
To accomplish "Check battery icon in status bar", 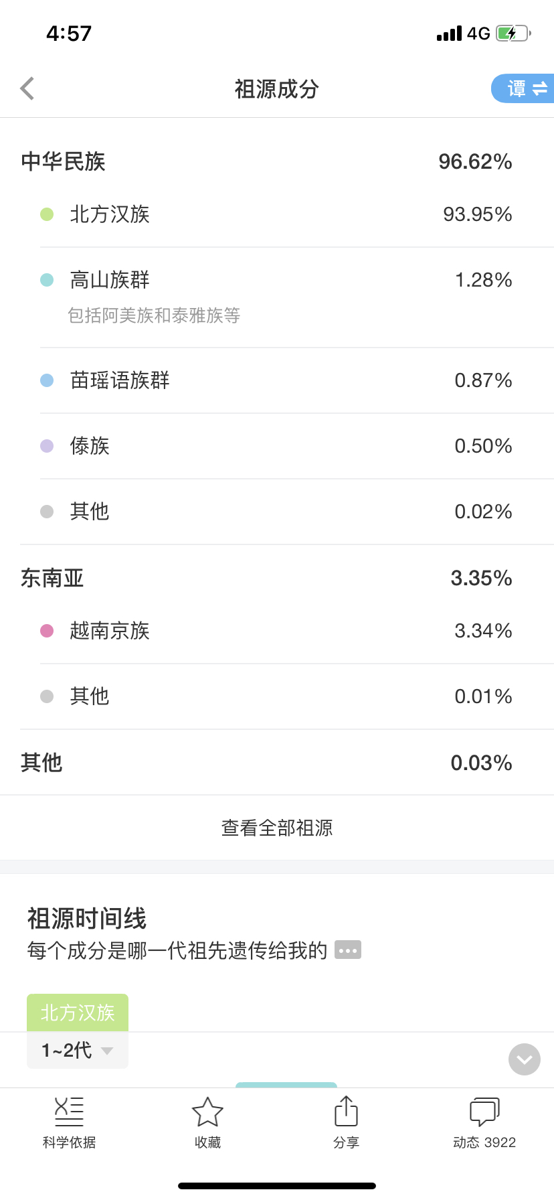I will tap(513, 33).
